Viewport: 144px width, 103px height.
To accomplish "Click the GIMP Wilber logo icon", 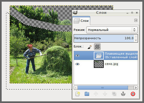I will [x=75, y=12].
